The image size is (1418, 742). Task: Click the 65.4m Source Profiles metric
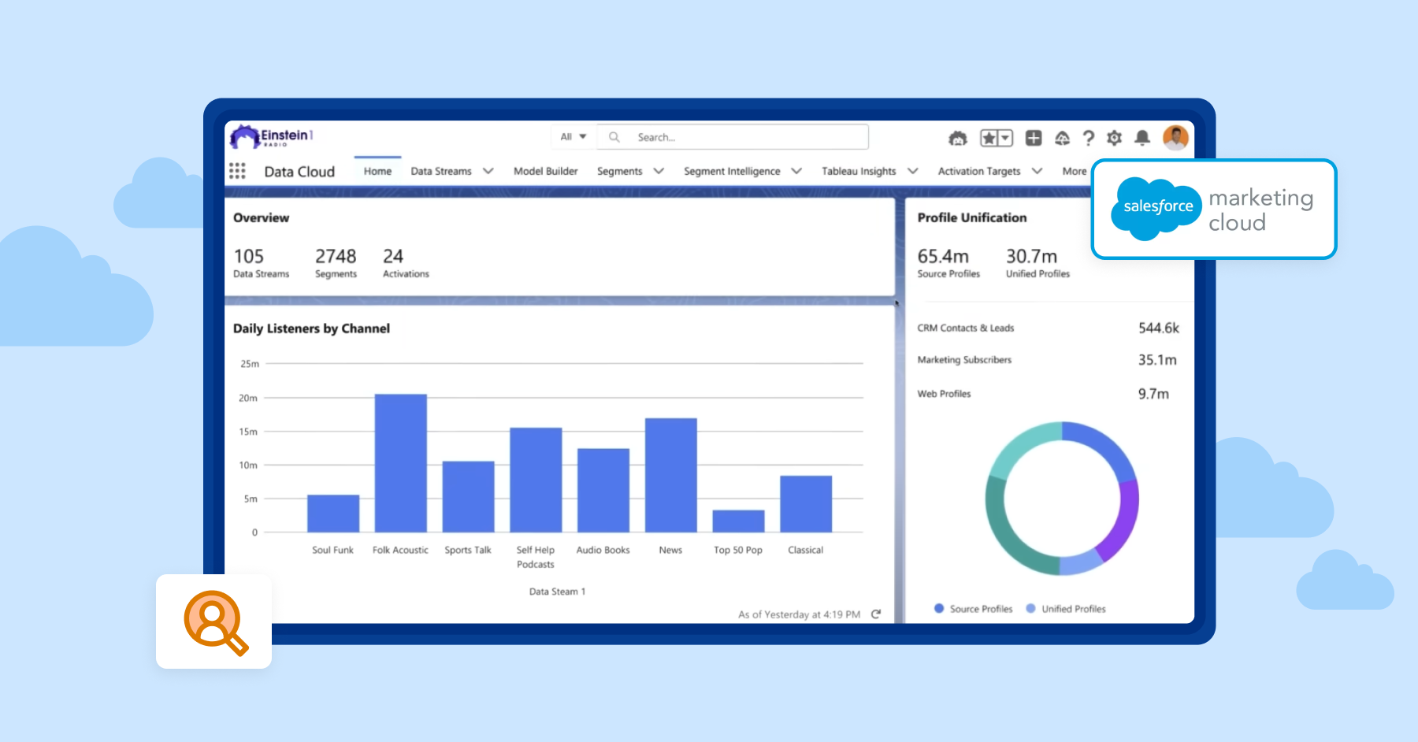948,263
